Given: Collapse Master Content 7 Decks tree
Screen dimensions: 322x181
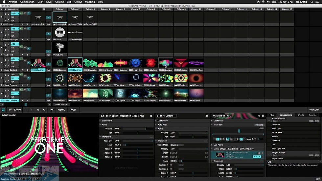Looking at the screenshot, I should coord(269,121).
